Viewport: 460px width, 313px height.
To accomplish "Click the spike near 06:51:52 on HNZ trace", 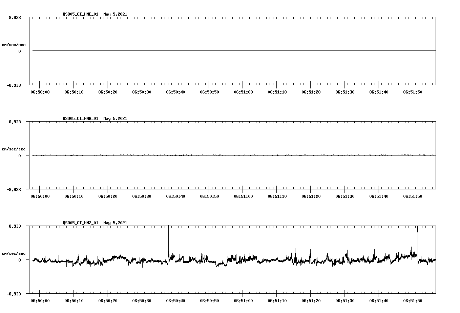I will [418, 237].
